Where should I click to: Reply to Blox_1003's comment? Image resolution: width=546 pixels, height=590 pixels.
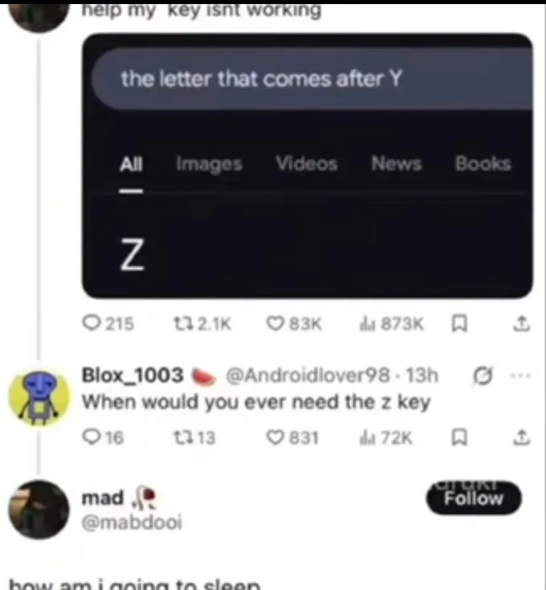(x=103, y=437)
